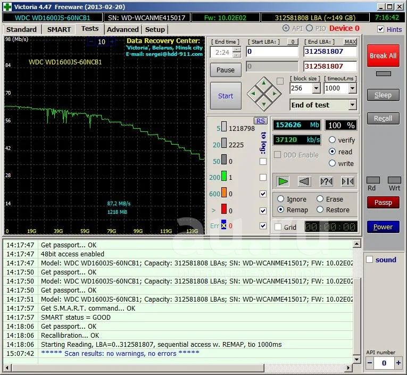Click the grey 5 ms block swatch
Image resolution: width=407 pixels, height=375 pixels.
224,127
